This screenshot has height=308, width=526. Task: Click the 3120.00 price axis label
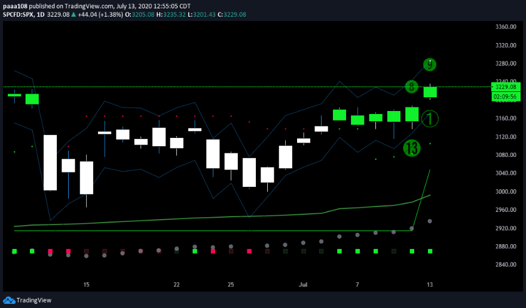pyautogui.click(x=506, y=137)
